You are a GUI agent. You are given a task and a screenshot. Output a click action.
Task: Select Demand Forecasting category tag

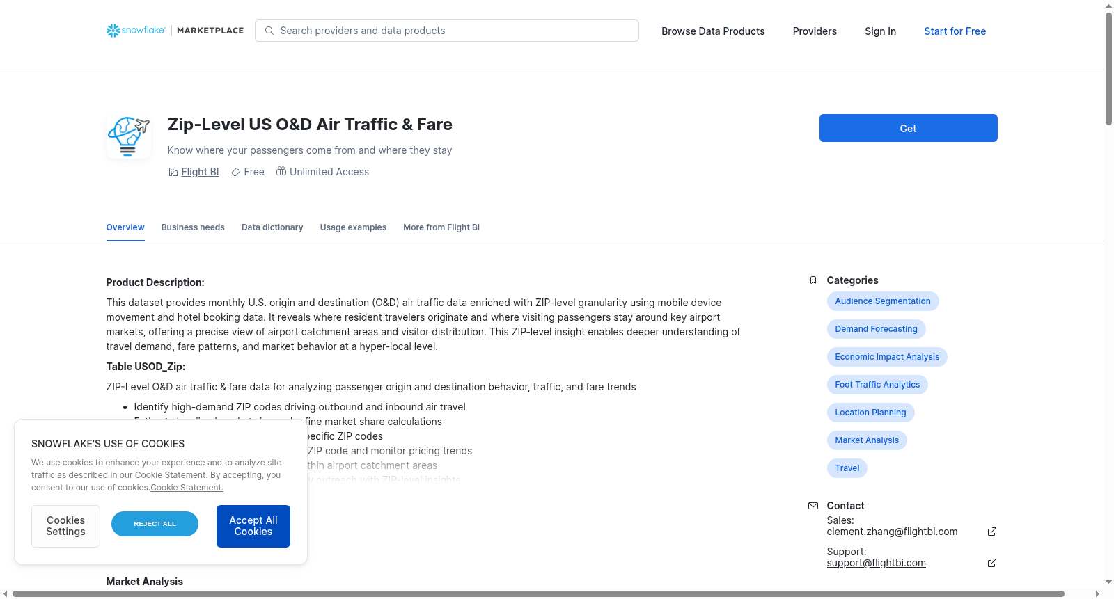tap(876, 329)
